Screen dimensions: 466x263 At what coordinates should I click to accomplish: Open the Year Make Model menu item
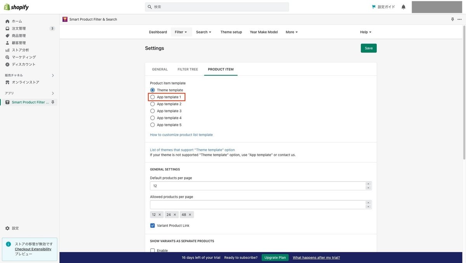pyautogui.click(x=264, y=32)
